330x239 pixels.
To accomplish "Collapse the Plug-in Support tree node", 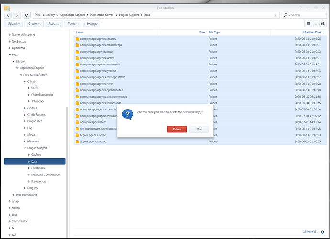I will (x=25, y=148).
